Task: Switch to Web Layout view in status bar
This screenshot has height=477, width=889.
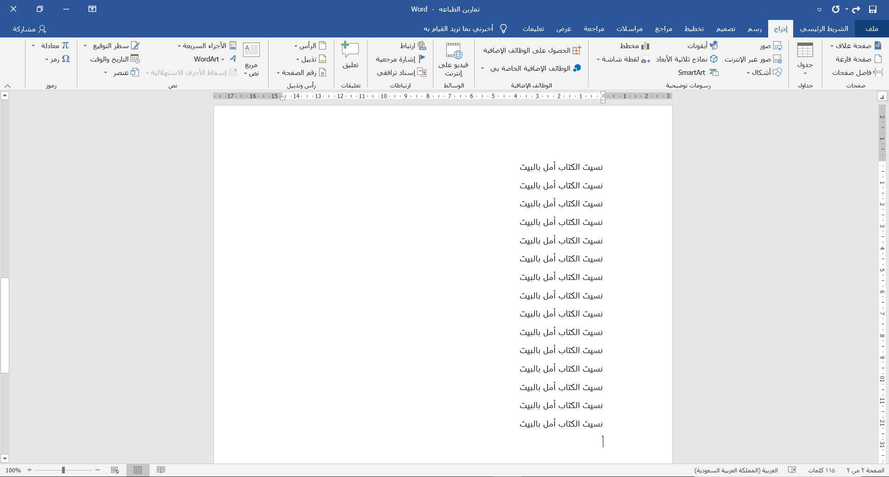Action: (x=115, y=470)
